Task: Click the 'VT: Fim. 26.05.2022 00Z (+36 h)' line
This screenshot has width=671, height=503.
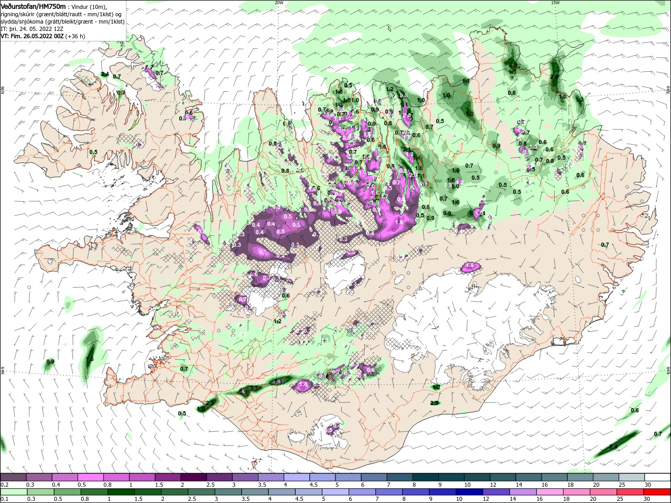Action: click(43, 37)
